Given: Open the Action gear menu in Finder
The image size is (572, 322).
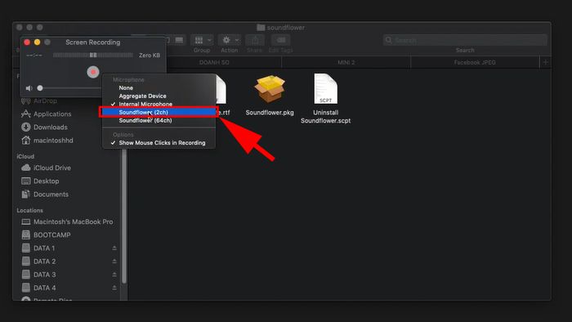Looking at the screenshot, I should click(x=230, y=40).
